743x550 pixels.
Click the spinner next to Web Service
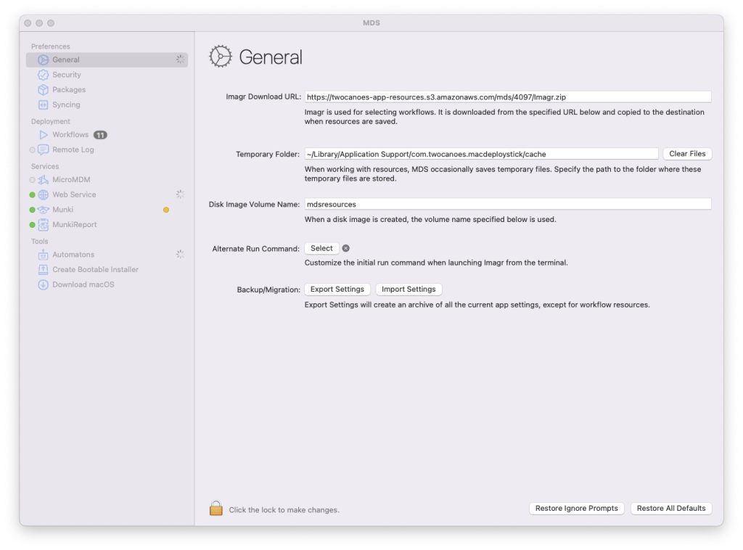coord(180,194)
